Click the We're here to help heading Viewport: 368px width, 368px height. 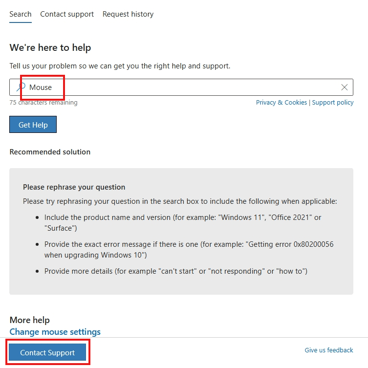[x=50, y=47]
